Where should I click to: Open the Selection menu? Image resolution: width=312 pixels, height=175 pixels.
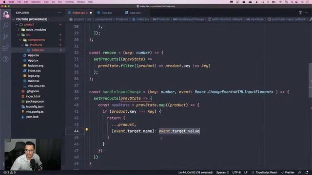(x=36, y=2)
